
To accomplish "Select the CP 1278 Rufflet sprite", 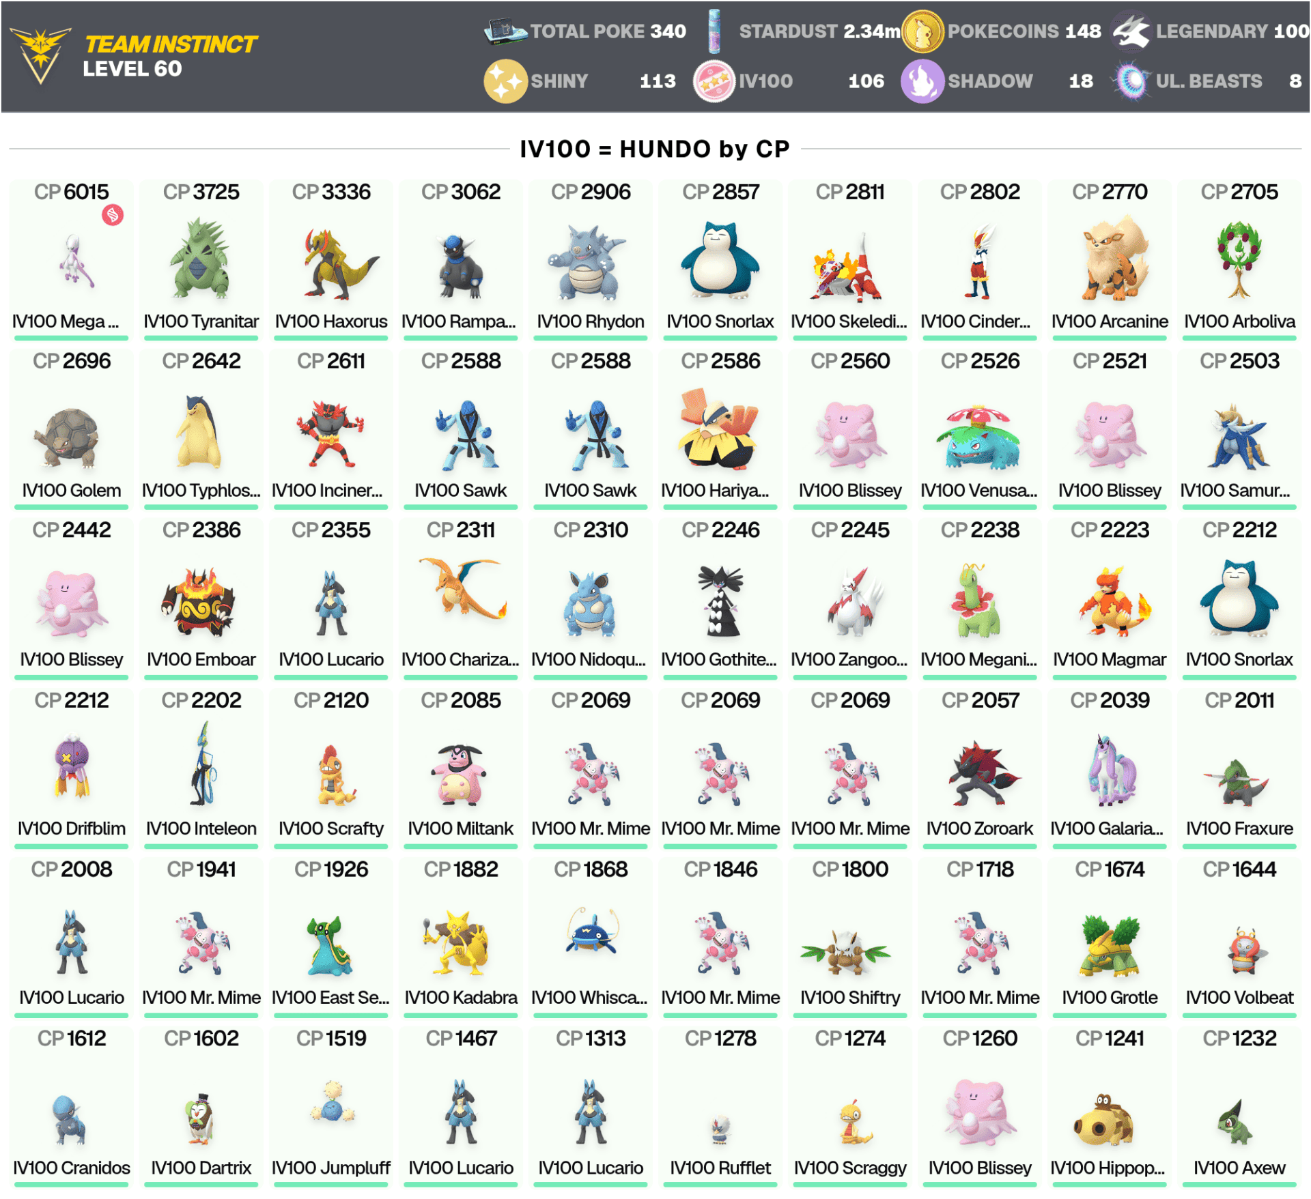I will point(720,1130).
